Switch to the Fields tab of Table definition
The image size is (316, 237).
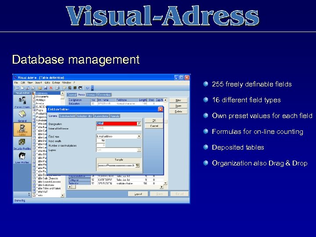pos(82,94)
